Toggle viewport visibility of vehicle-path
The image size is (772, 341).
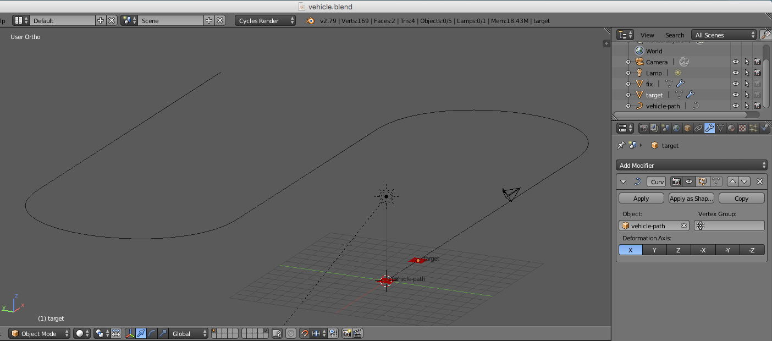[x=735, y=106]
